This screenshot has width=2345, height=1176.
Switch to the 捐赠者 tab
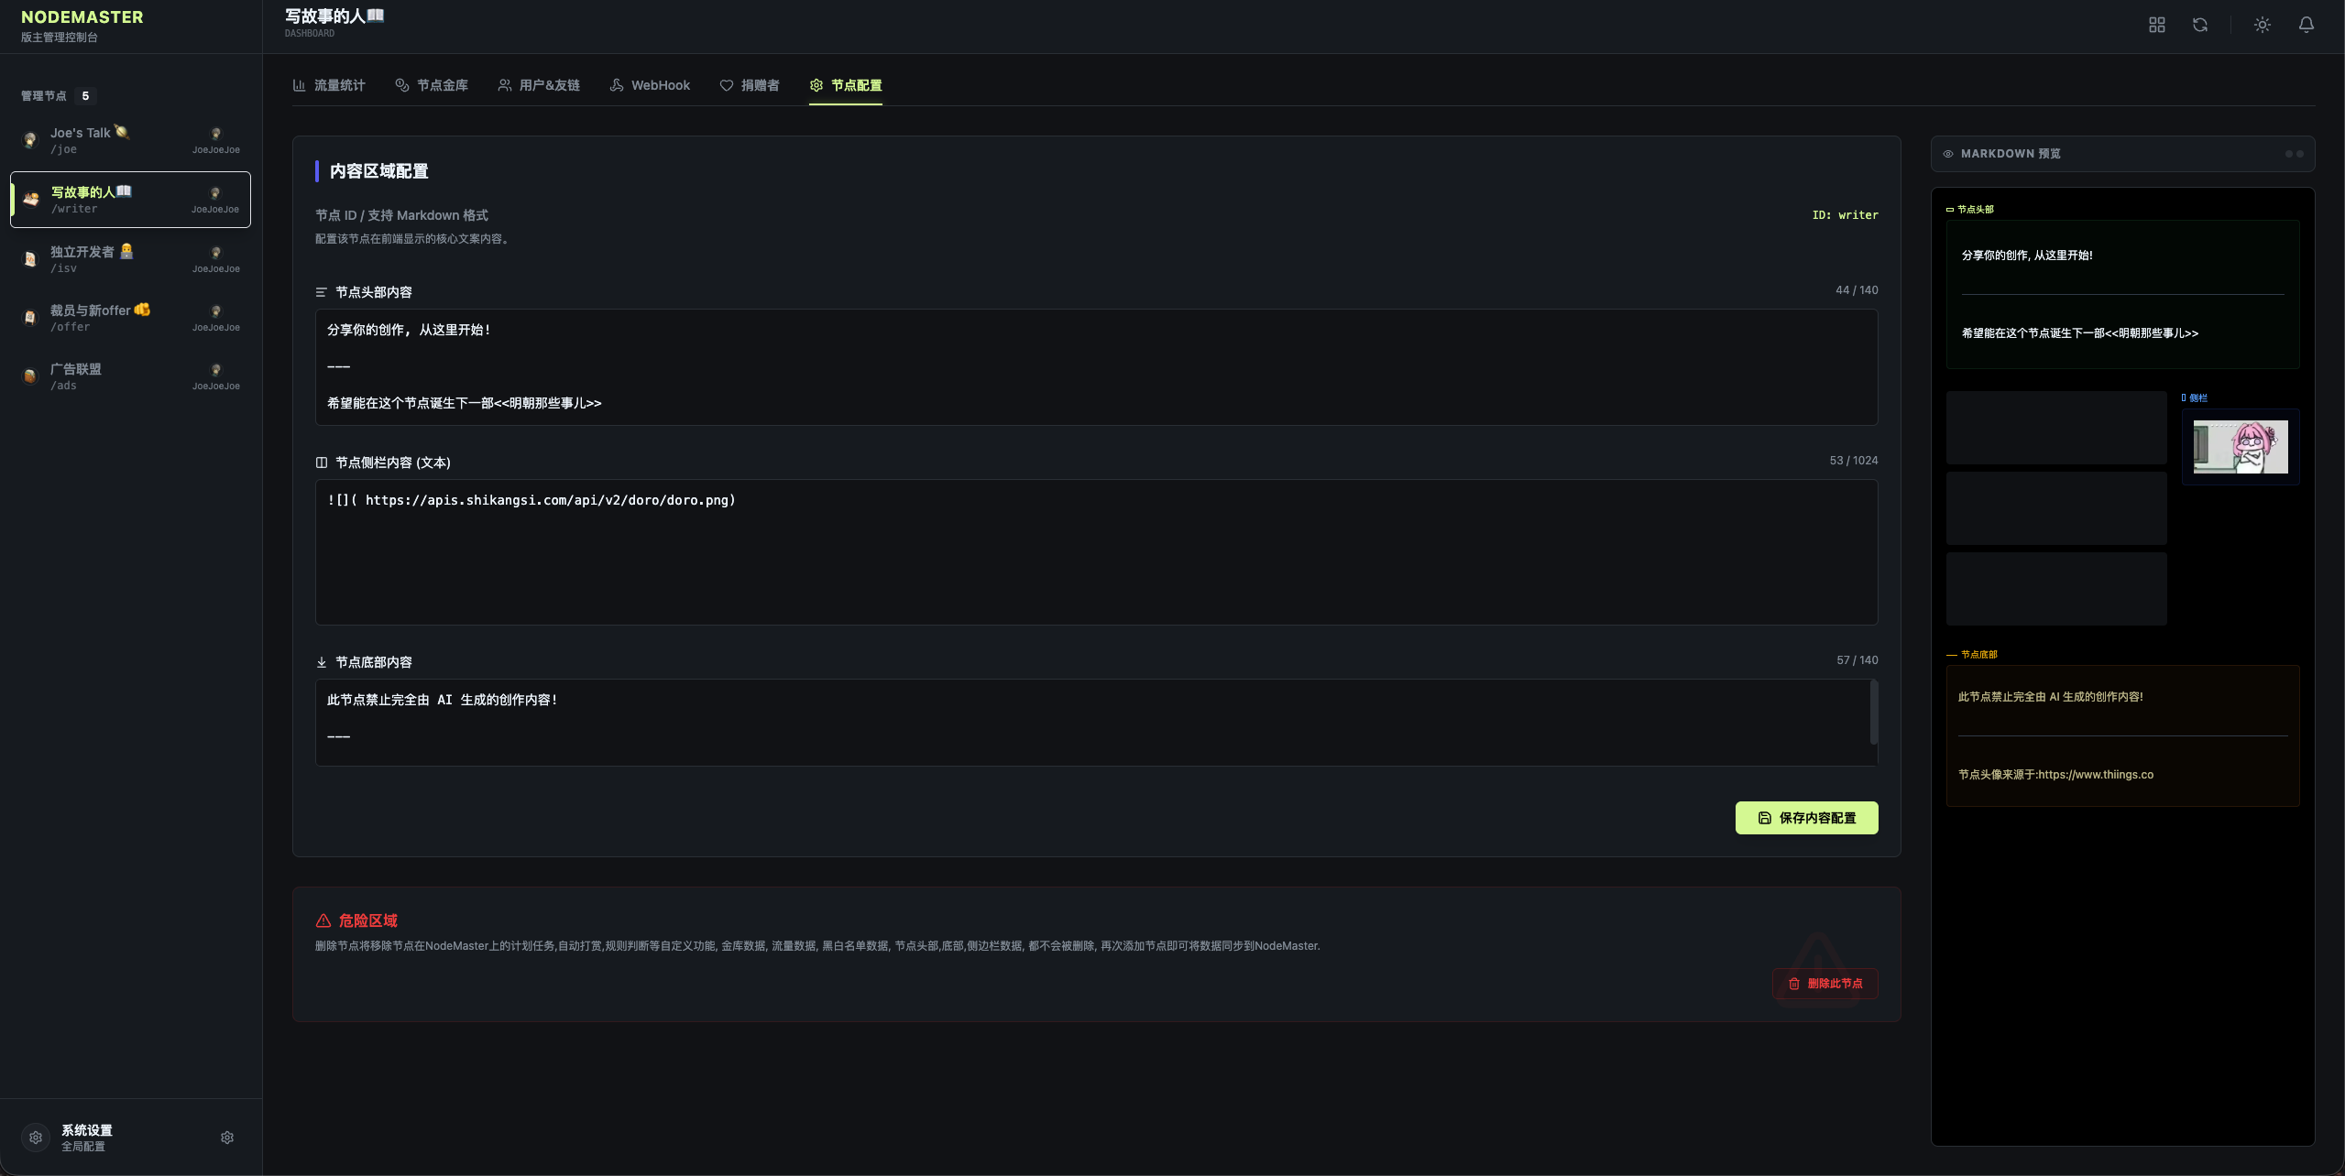(x=750, y=85)
